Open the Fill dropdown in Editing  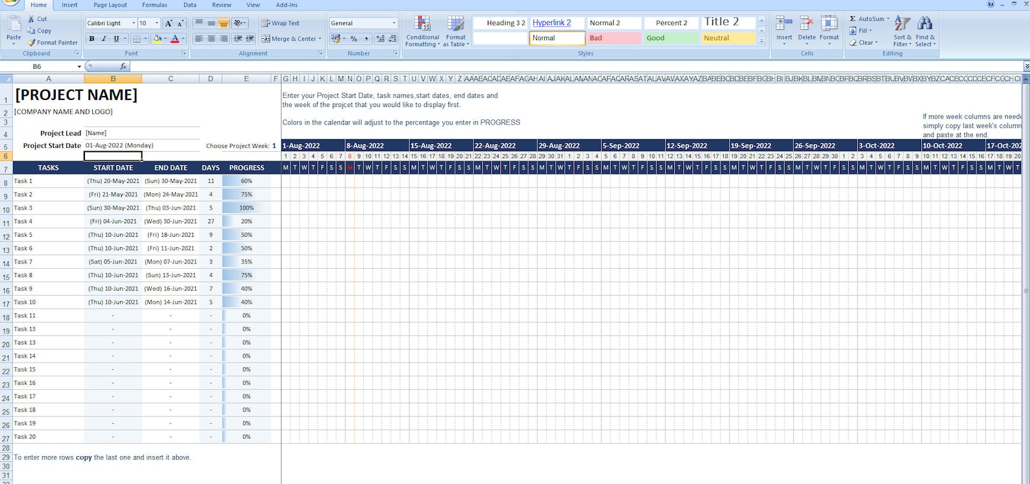pyautogui.click(x=862, y=30)
